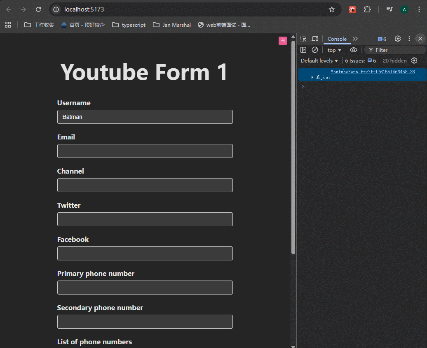The image size is (427, 348).
Task: Expand the logged Object in the console
Action: (313, 77)
